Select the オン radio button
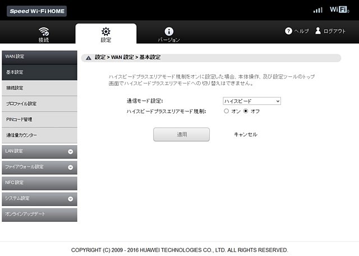 (x=226, y=111)
